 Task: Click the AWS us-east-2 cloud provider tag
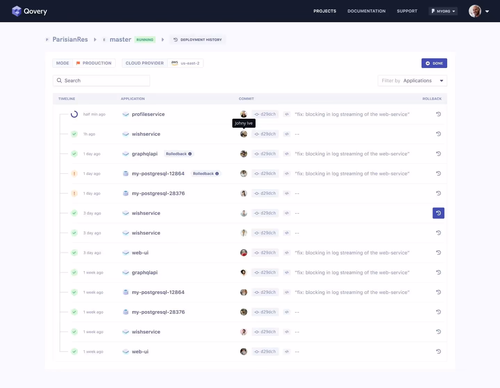coord(185,63)
